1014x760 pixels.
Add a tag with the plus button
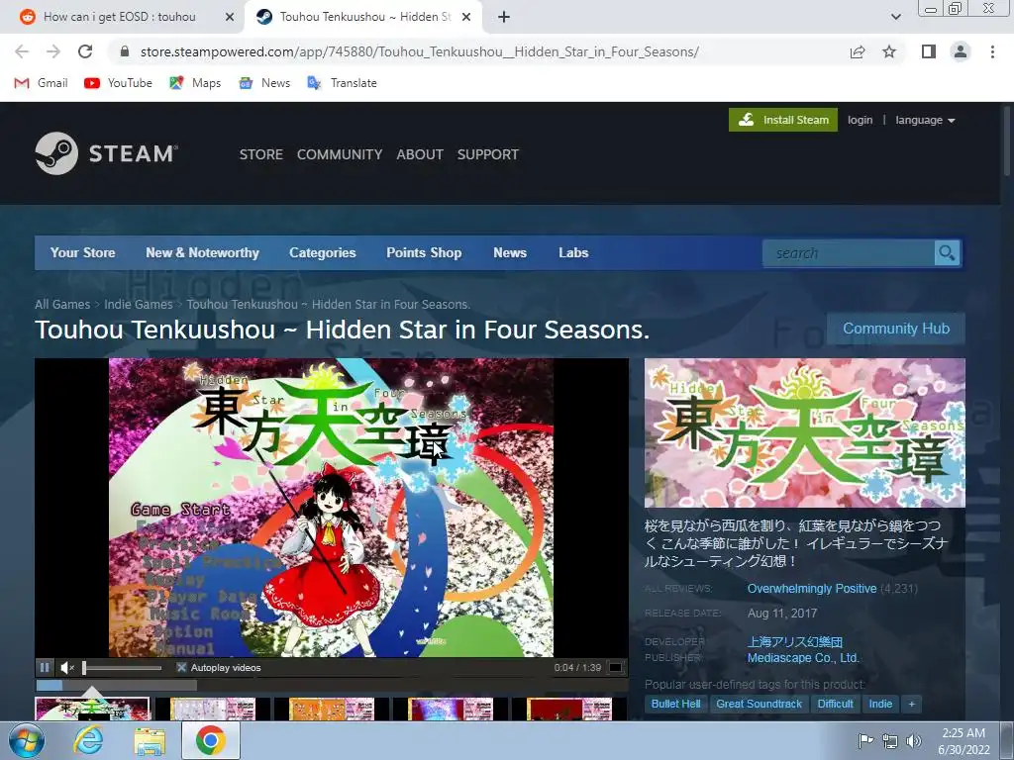point(912,704)
